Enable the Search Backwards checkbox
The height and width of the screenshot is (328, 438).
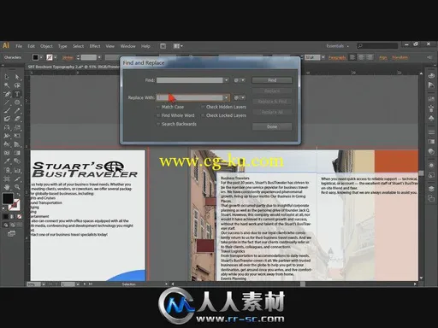click(x=157, y=124)
